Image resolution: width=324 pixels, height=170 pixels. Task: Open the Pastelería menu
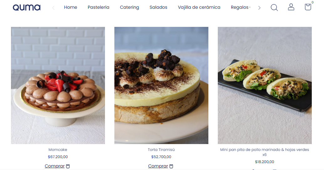(x=98, y=7)
